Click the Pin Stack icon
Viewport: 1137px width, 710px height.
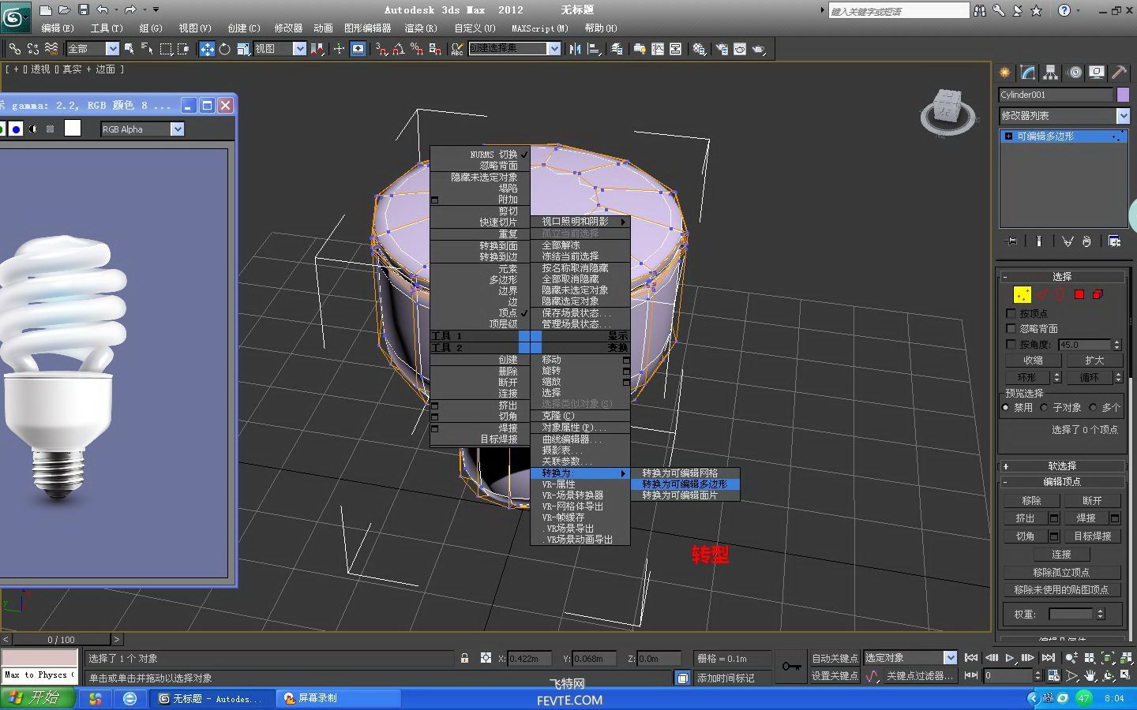pos(1011,241)
